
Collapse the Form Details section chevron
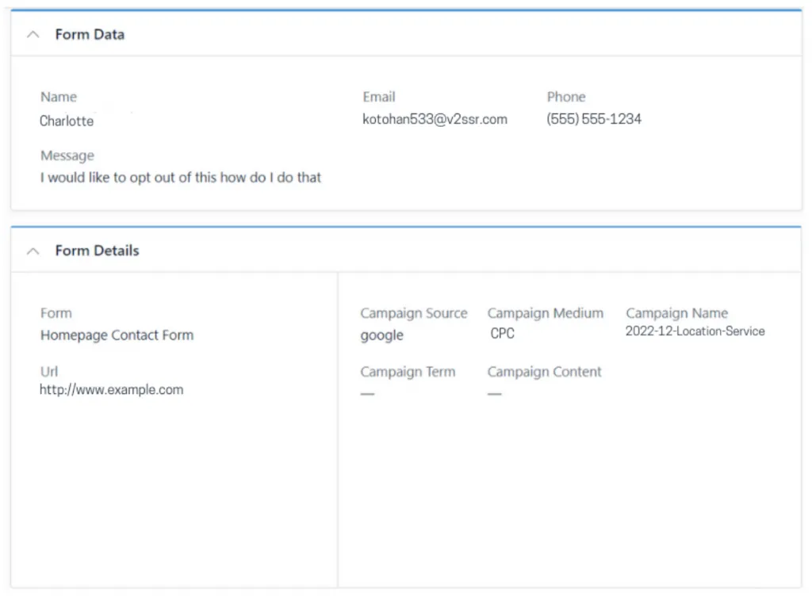coord(33,251)
